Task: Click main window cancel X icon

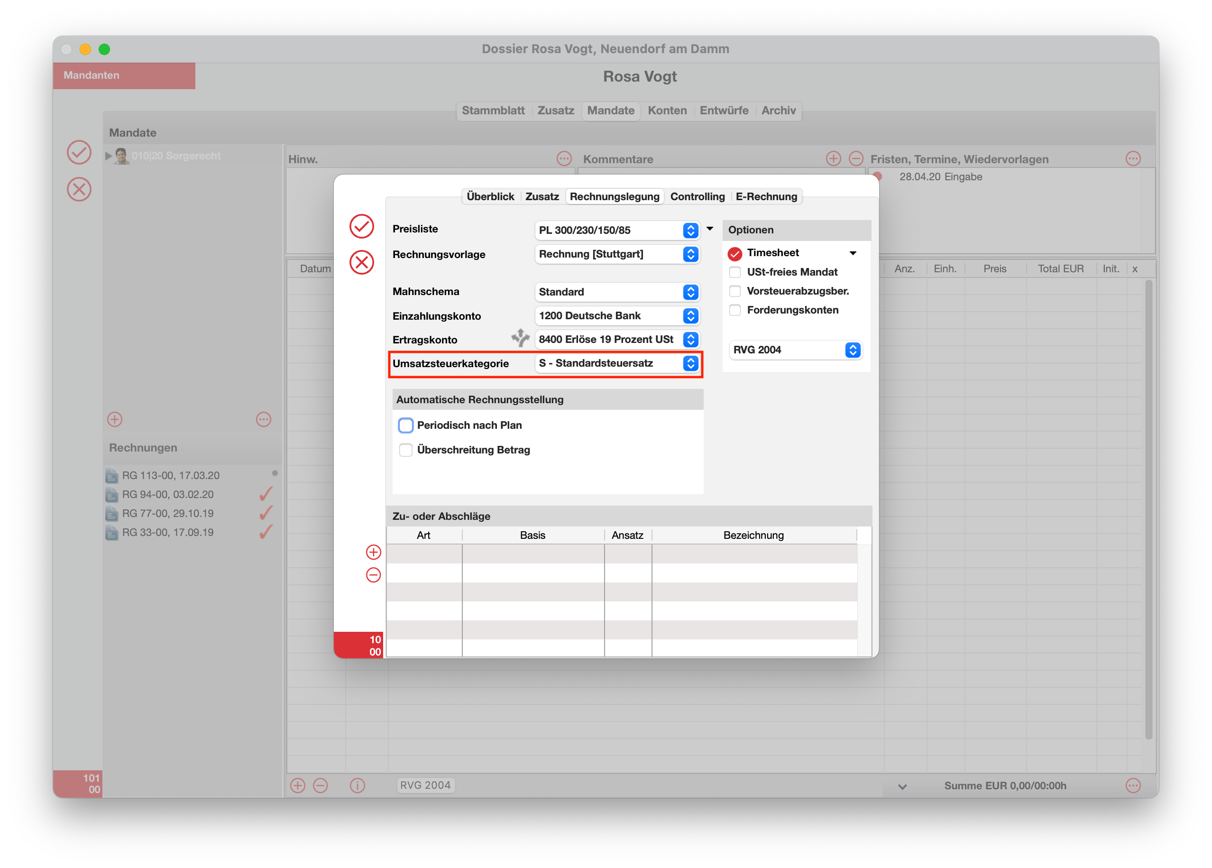Action: pos(79,189)
